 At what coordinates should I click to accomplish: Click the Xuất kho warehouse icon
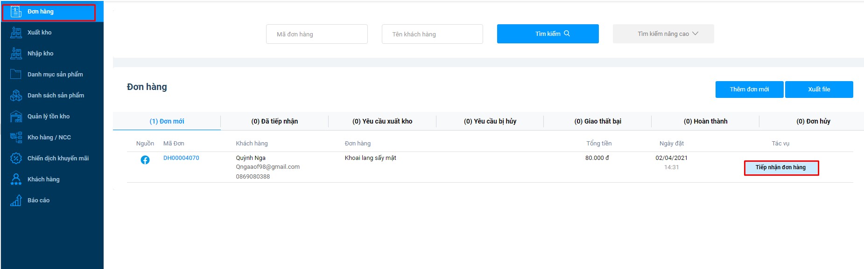tap(16, 33)
